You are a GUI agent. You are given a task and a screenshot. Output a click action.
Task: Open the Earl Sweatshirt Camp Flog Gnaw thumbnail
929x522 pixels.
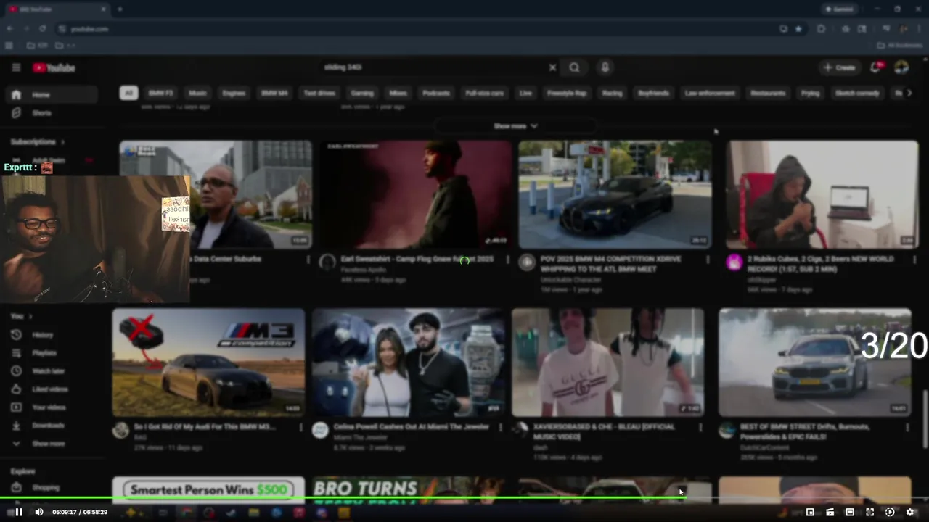coord(415,194)
